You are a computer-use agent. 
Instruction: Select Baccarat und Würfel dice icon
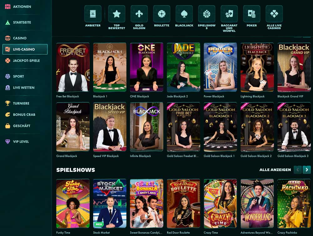pos(229,14)
